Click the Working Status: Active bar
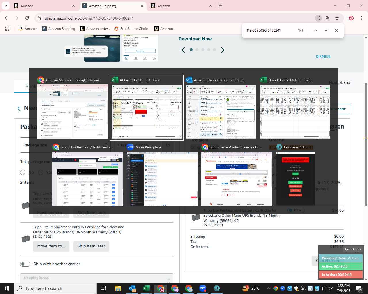The image size is (368, 294). (x=340, y=258)
